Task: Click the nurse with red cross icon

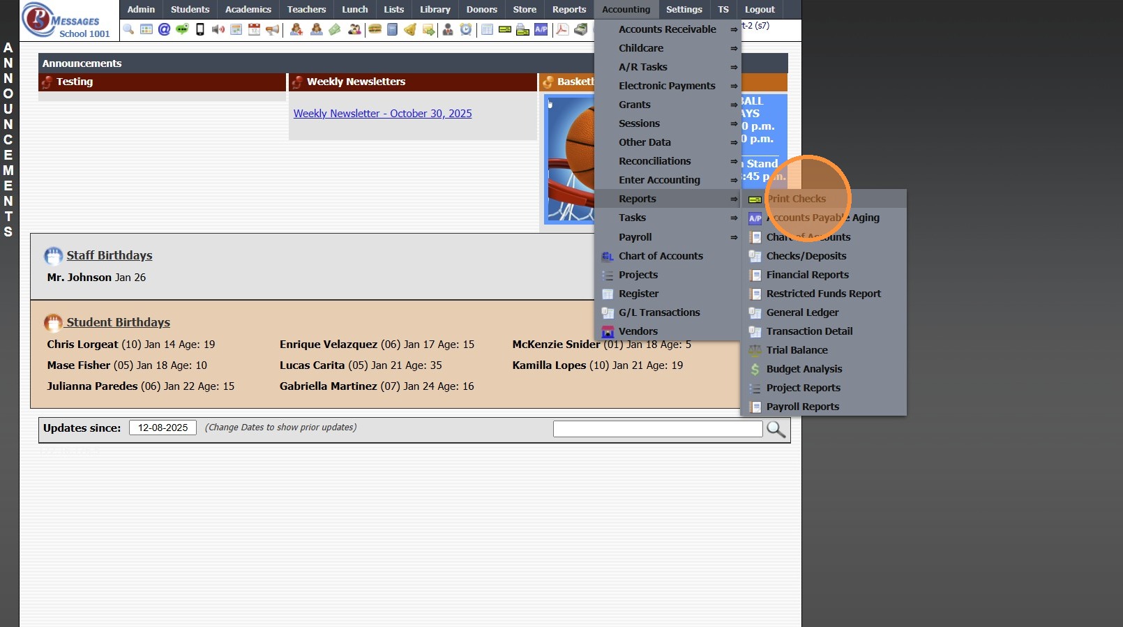Action: tap(296, 29)
